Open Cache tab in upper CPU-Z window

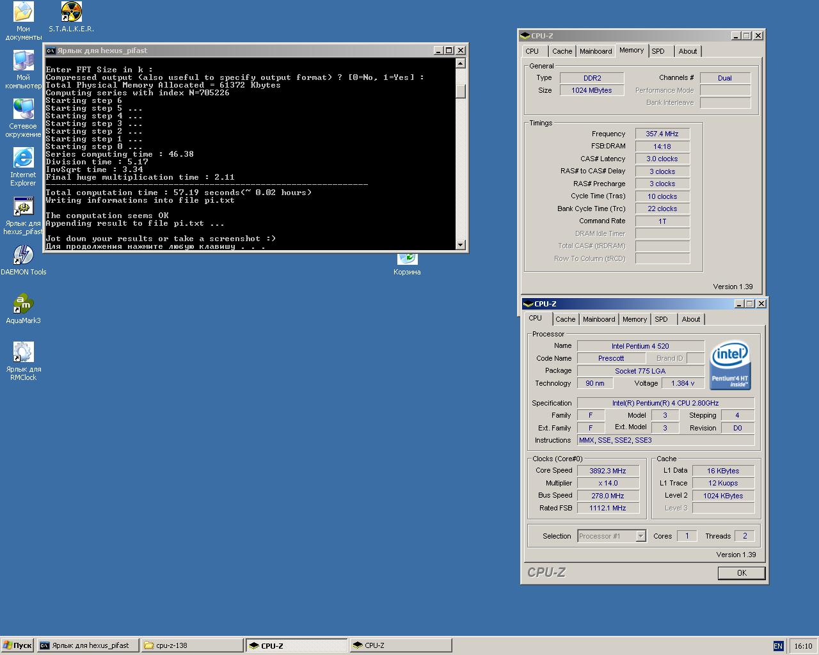click(x=562, y=51)
